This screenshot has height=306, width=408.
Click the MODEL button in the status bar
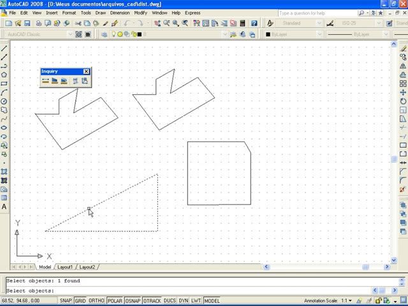tap(212, 301)
